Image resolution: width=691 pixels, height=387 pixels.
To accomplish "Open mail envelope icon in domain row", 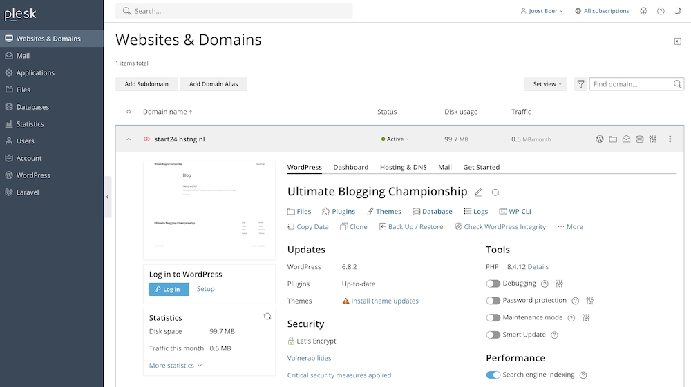I will coord(626,139).
